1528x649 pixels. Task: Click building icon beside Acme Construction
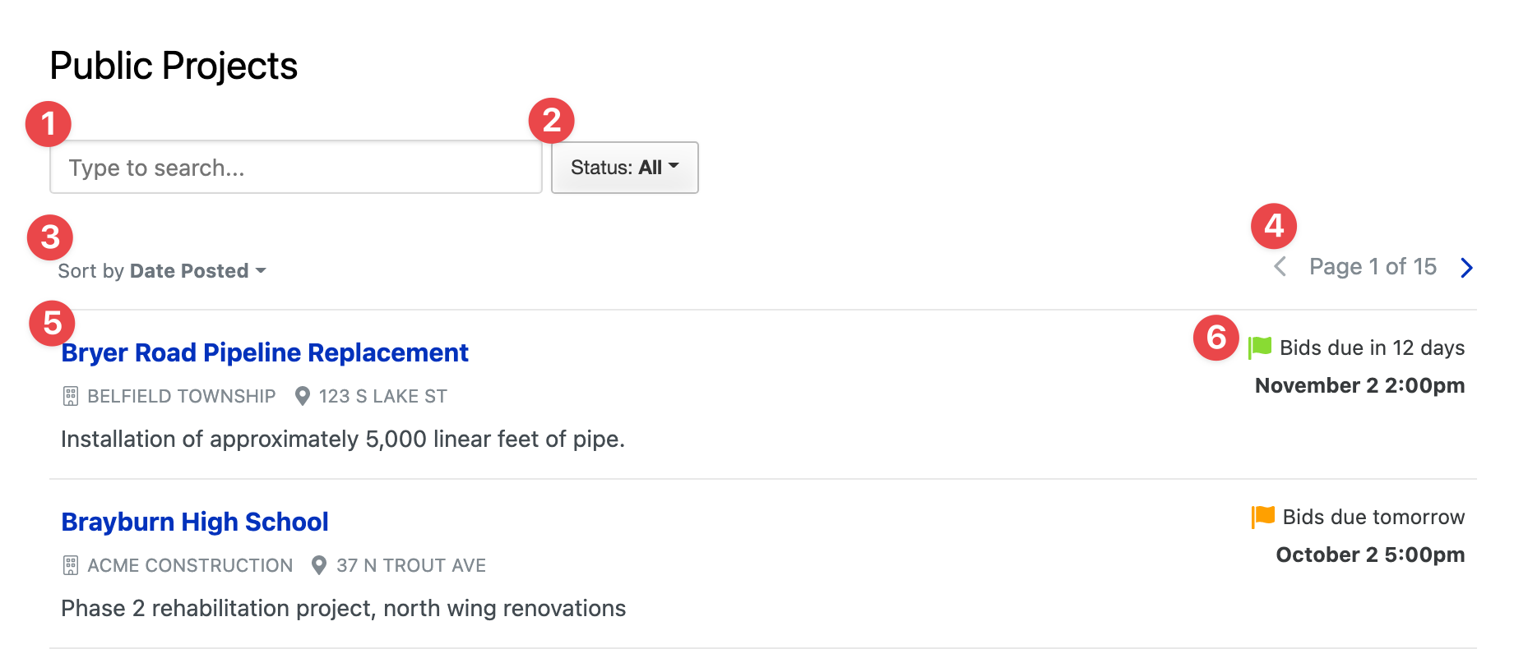pyautogui.click(x=71, y=565)
